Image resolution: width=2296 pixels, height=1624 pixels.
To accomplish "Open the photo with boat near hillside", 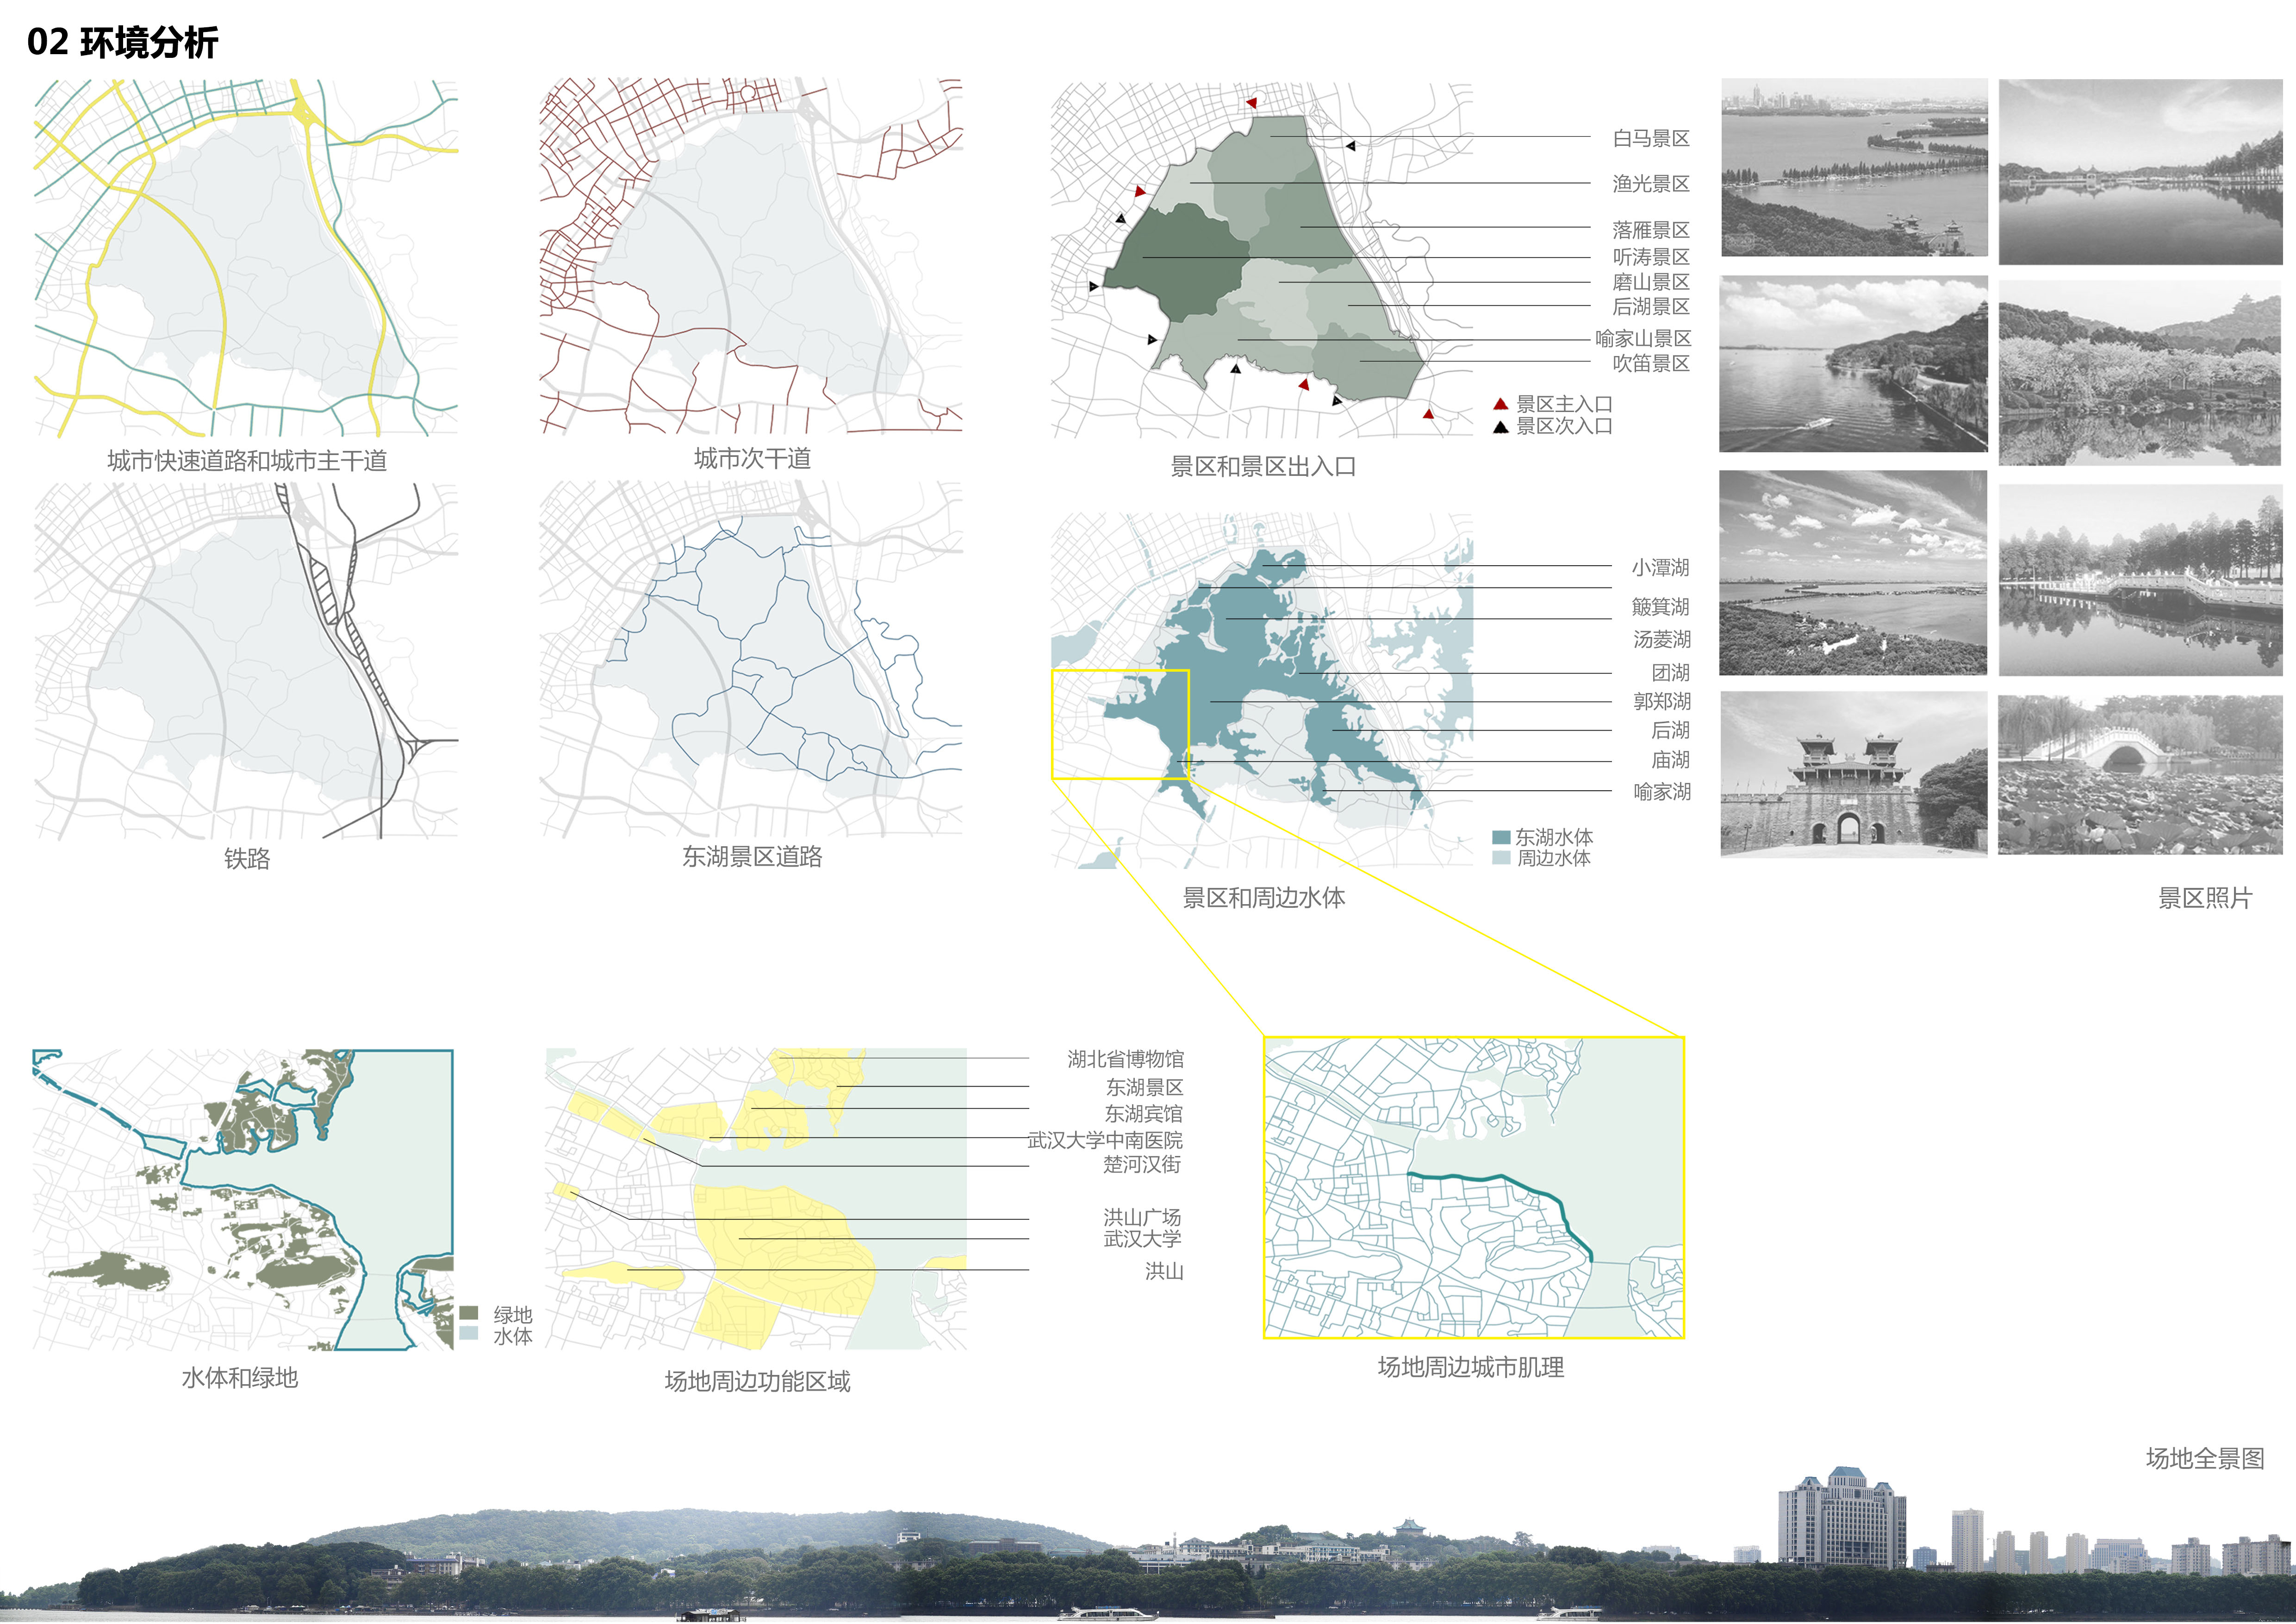I will (1854, 364).
